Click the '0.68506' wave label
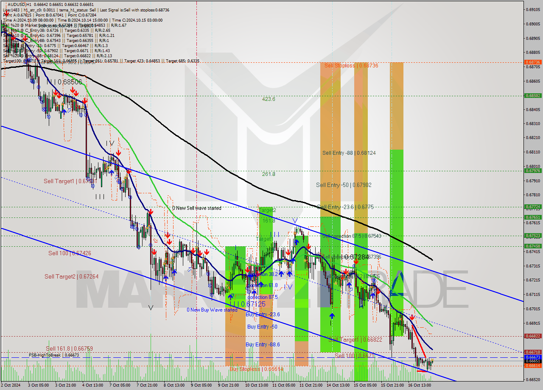 (x=70, y=82)
